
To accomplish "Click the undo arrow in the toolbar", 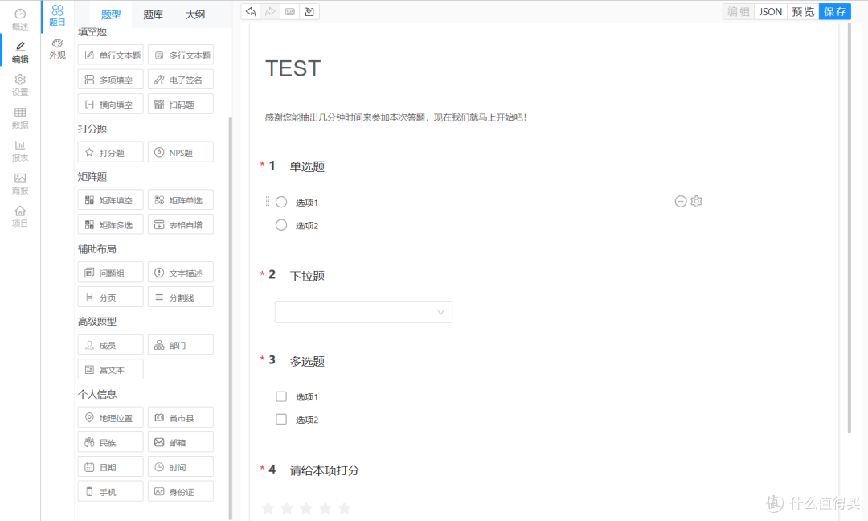I will [x=251, y=11].
